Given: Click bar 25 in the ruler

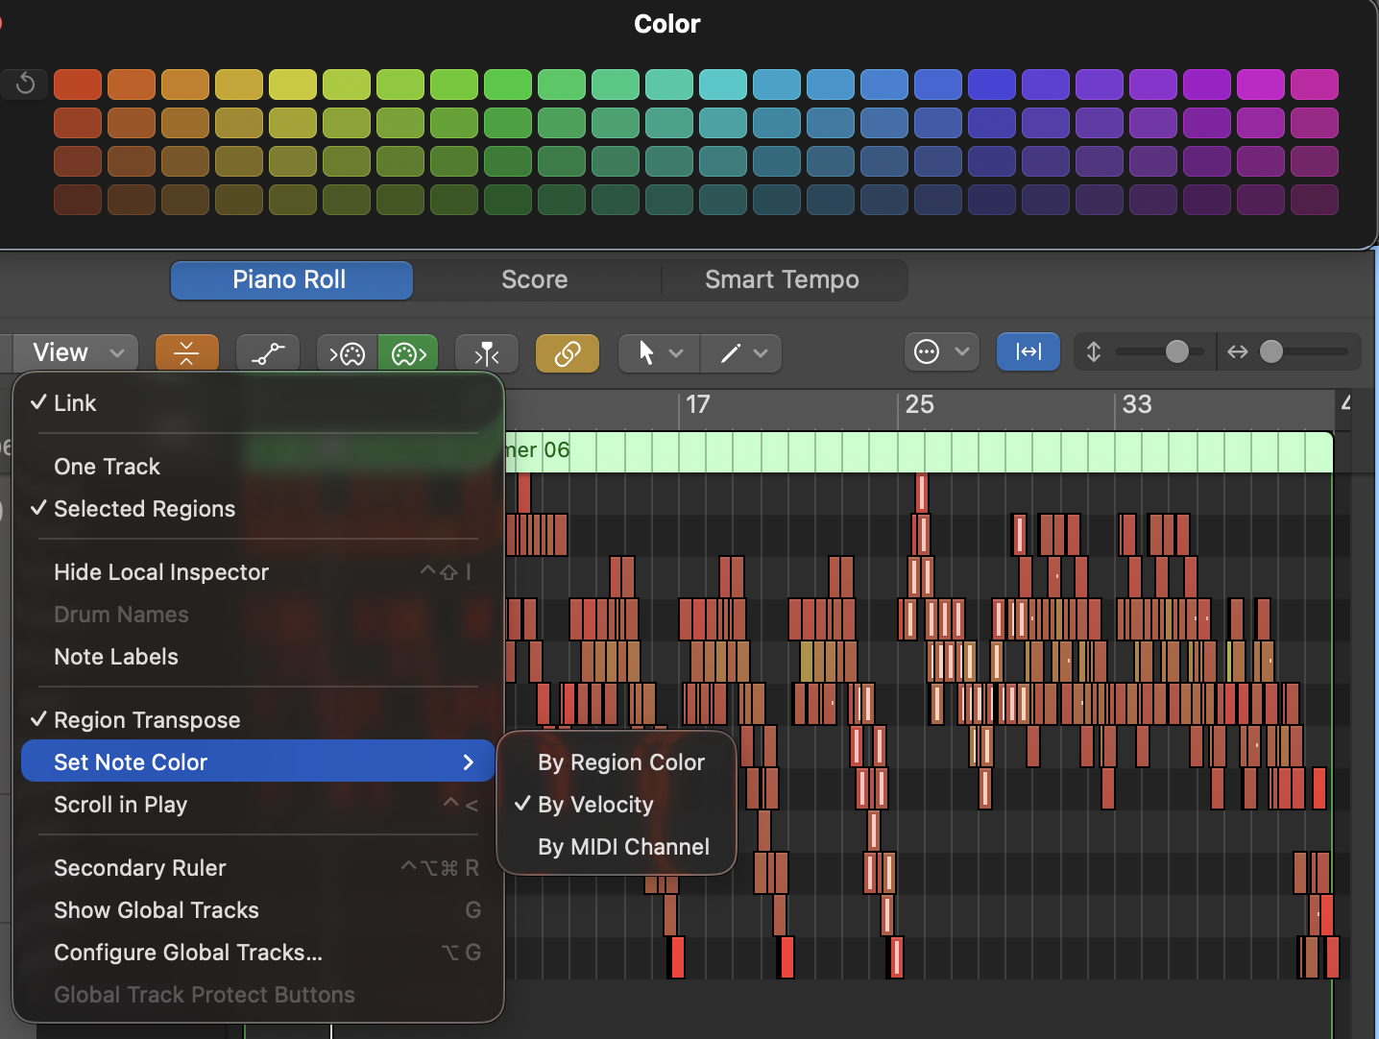Looking at the screenshot, I should 918,404.
